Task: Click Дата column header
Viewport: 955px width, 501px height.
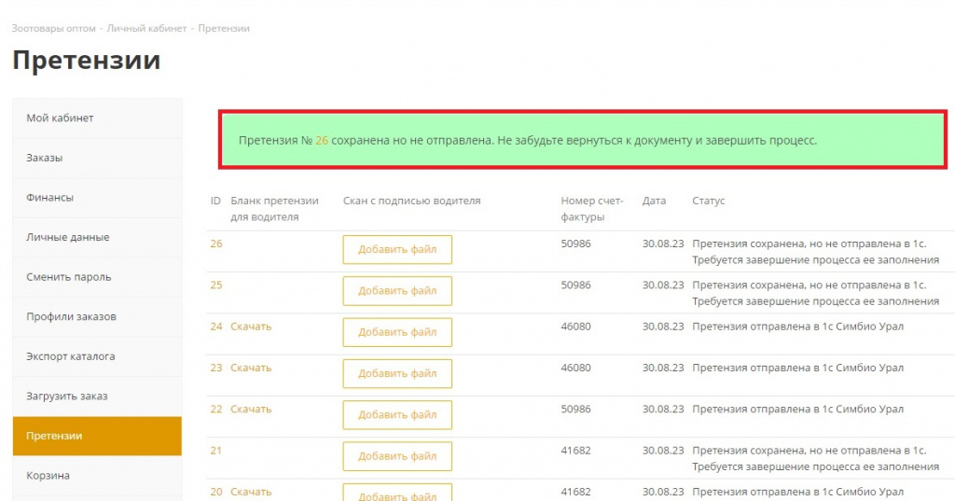Action: [x=654, y=201]
